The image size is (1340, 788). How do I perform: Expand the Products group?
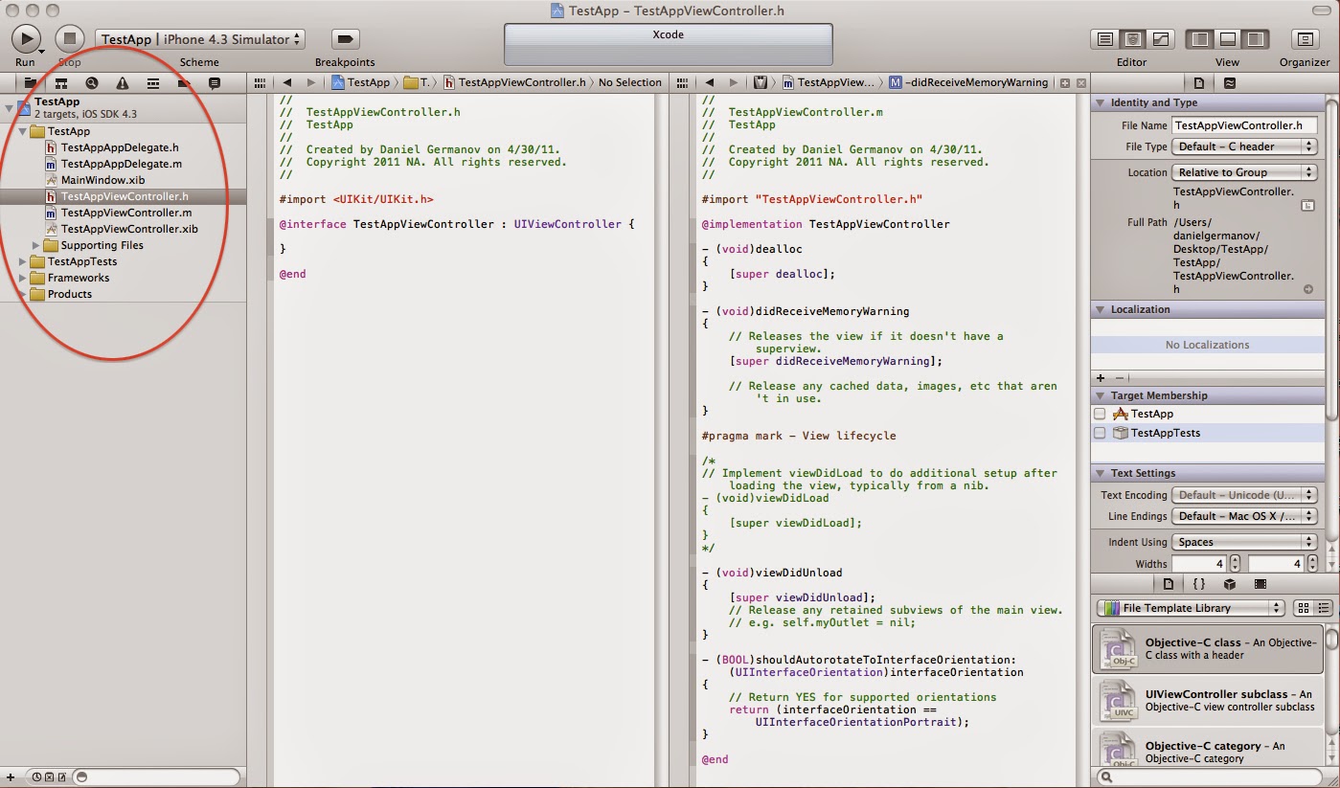pos(23,294)
